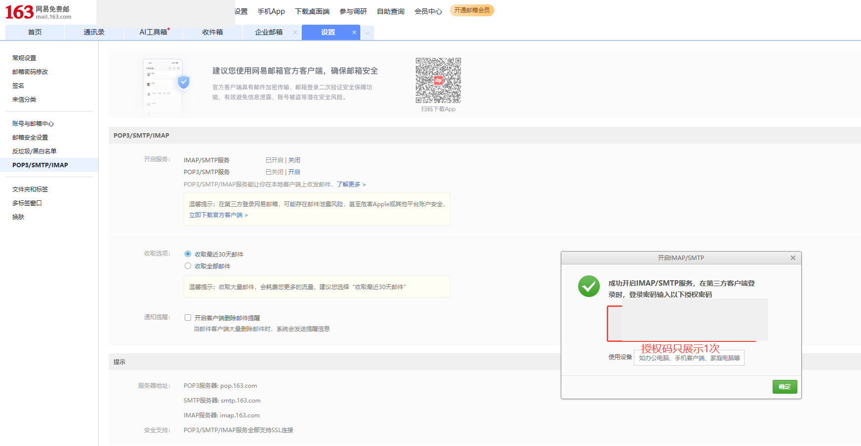Open 手机App link in top bar
Screen dimensions: 861x446
(271, 11)
